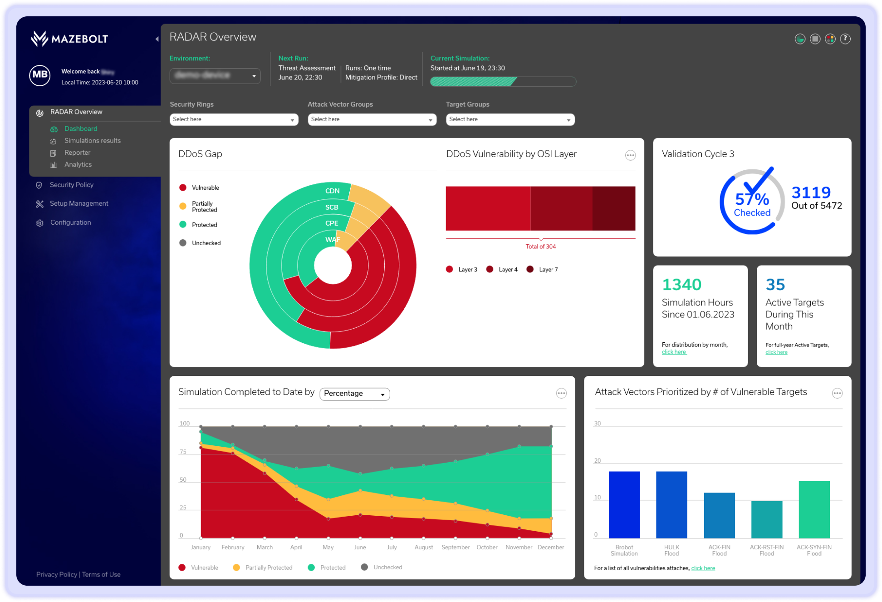Open the Privacy Policy link
882x602 pixels.
(x=56, y=574)
